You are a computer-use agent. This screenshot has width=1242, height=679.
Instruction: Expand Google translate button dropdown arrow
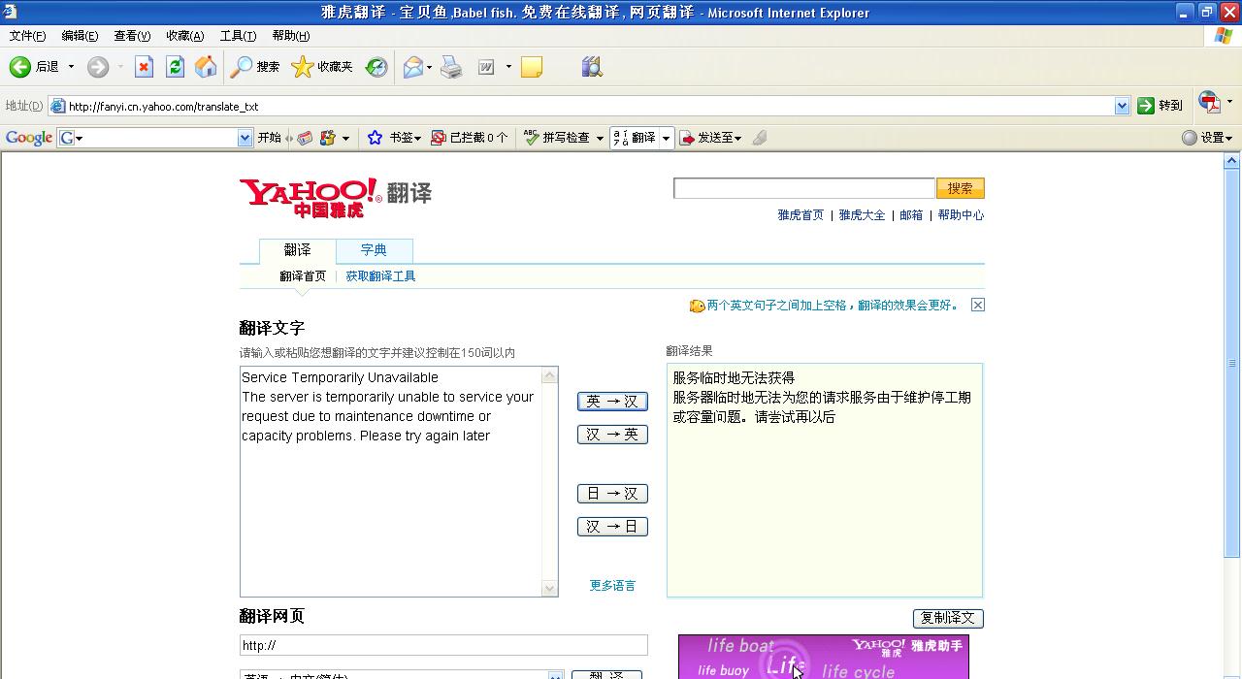666,138
